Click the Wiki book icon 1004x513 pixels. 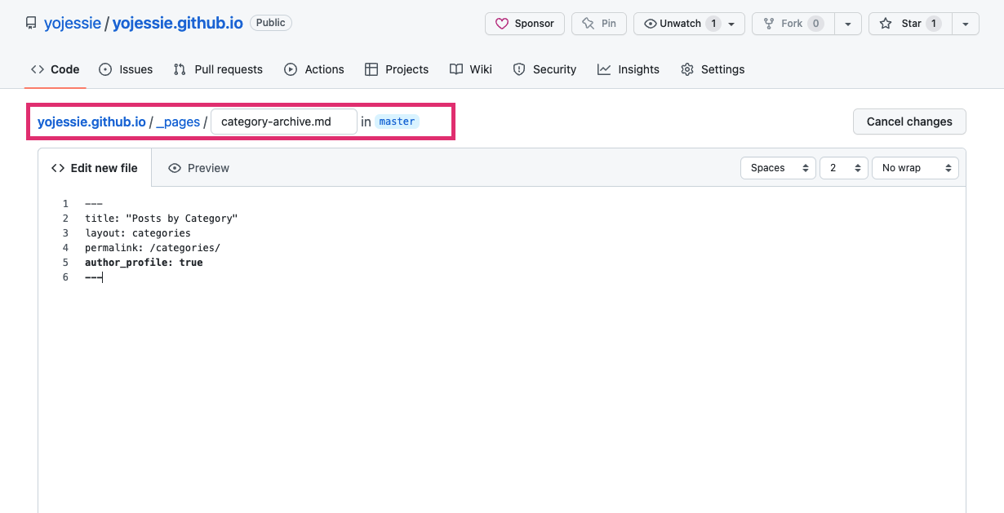(x=456, y=69)
